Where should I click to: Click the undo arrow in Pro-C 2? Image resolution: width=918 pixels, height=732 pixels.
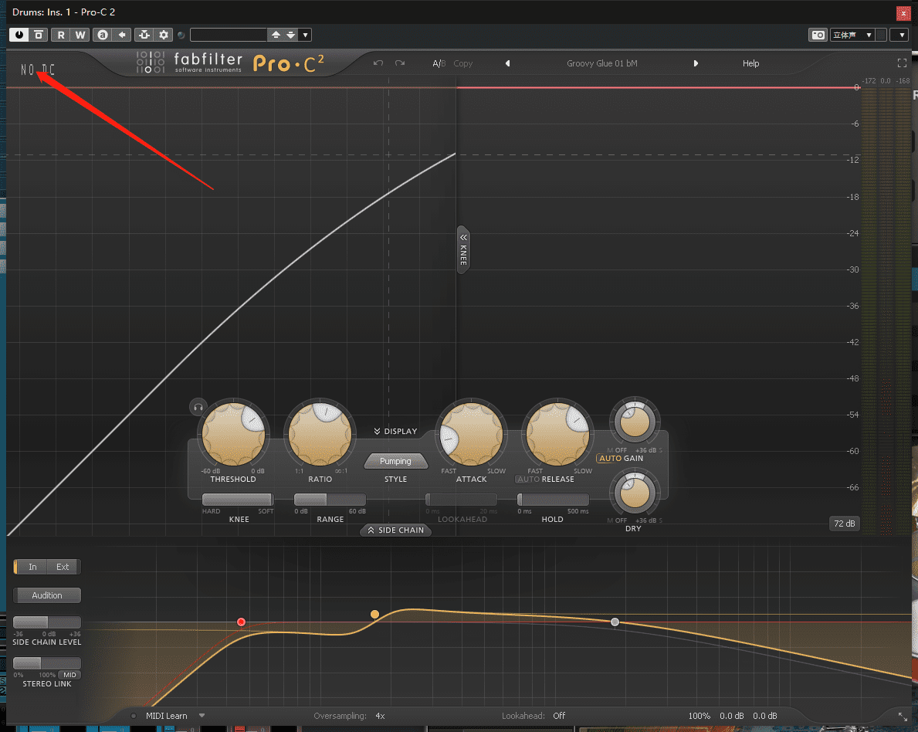point(378,63)
